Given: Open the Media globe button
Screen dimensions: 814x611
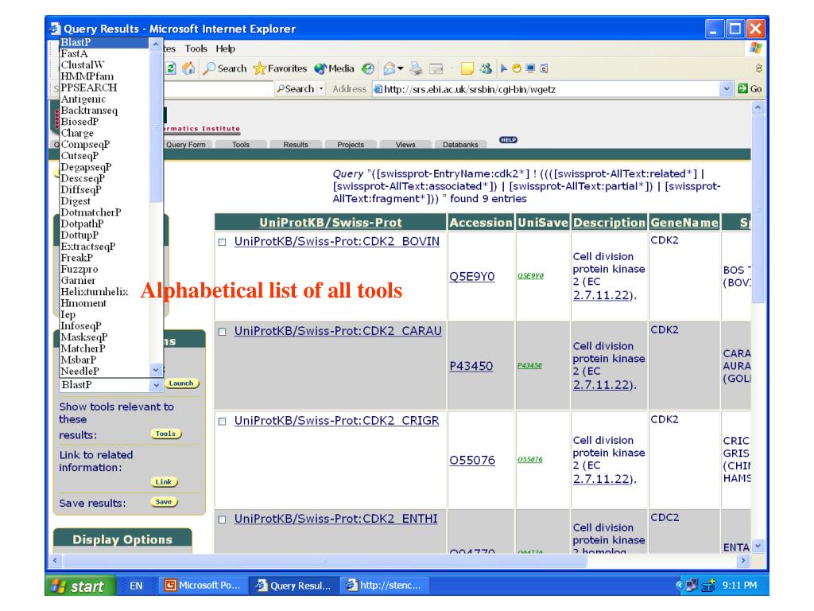Looking at the screenshot, I should point(335,68).
